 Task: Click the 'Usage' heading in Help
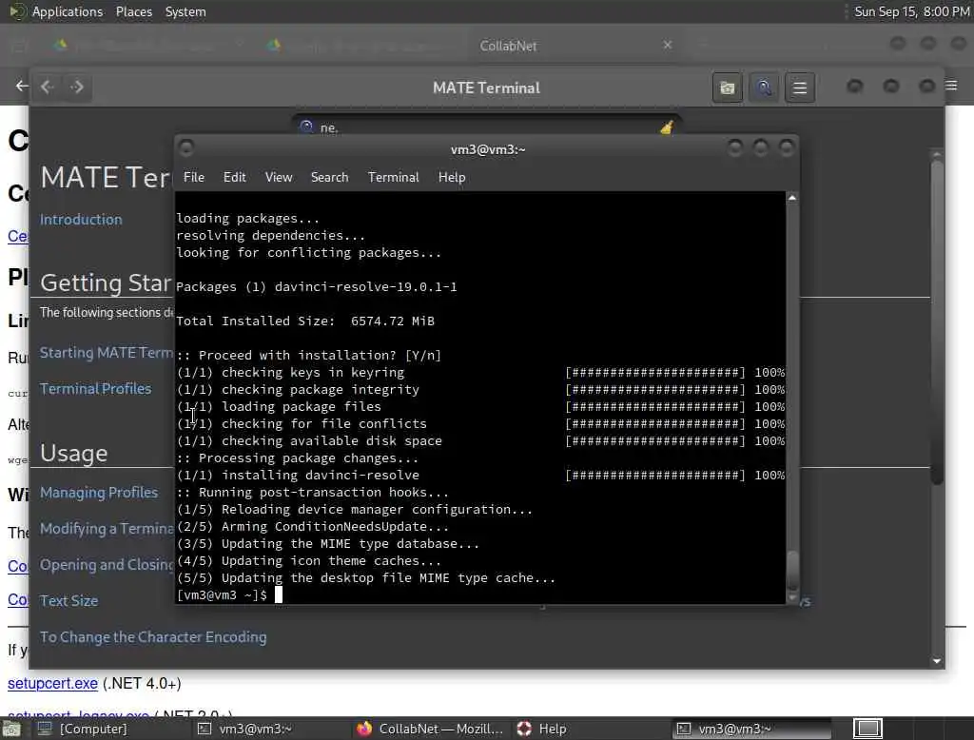(74, 454)
